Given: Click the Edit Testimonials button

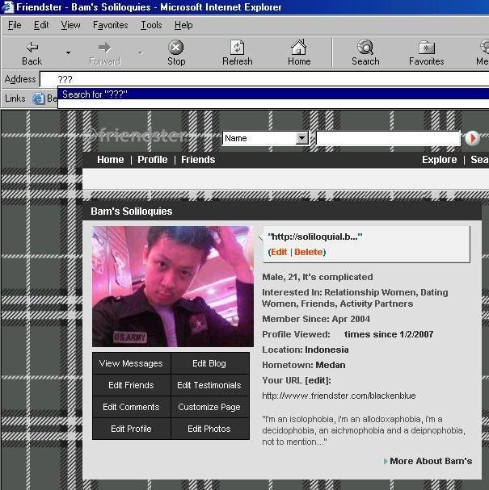Looking at the screenshot, I should 209,385.
